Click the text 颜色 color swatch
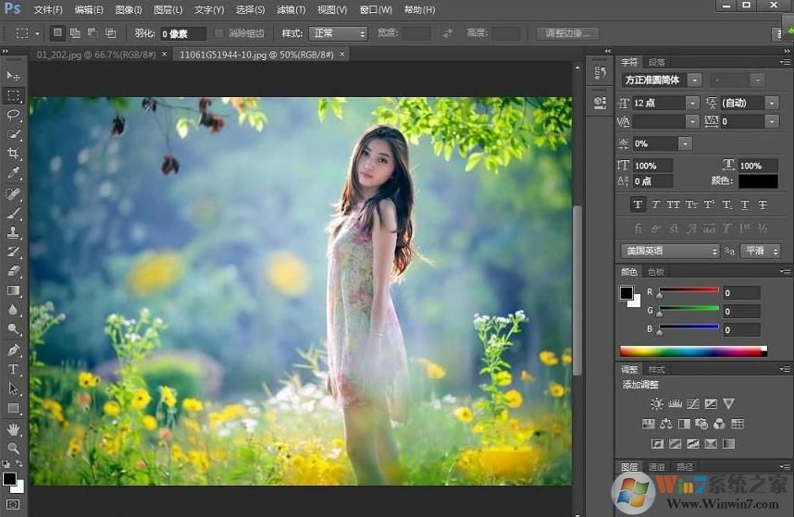This screenshot has height=517, width=794. pyautogui.click(x=758, y=181)
